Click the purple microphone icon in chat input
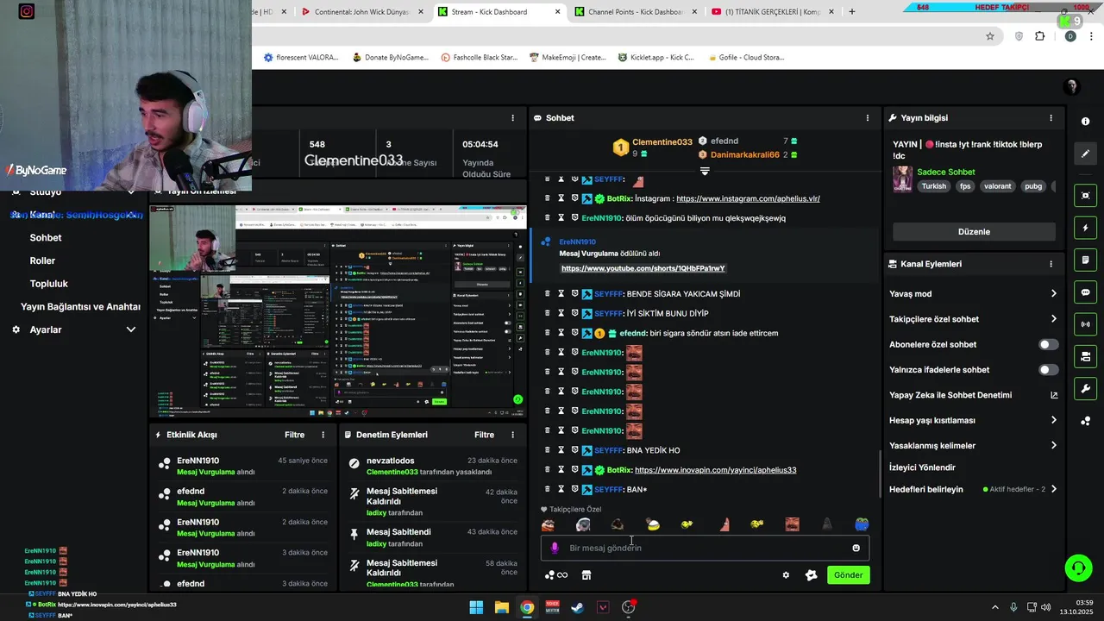Screen dimensions: 1104x621 [x=555, y=548]
